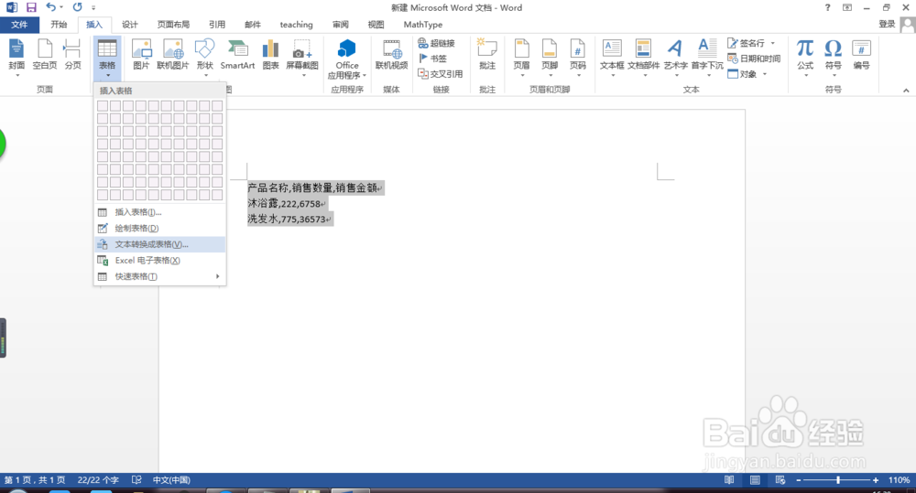Add a bookmark (书签)
The image size is (916, 493).
coord(433,59)
